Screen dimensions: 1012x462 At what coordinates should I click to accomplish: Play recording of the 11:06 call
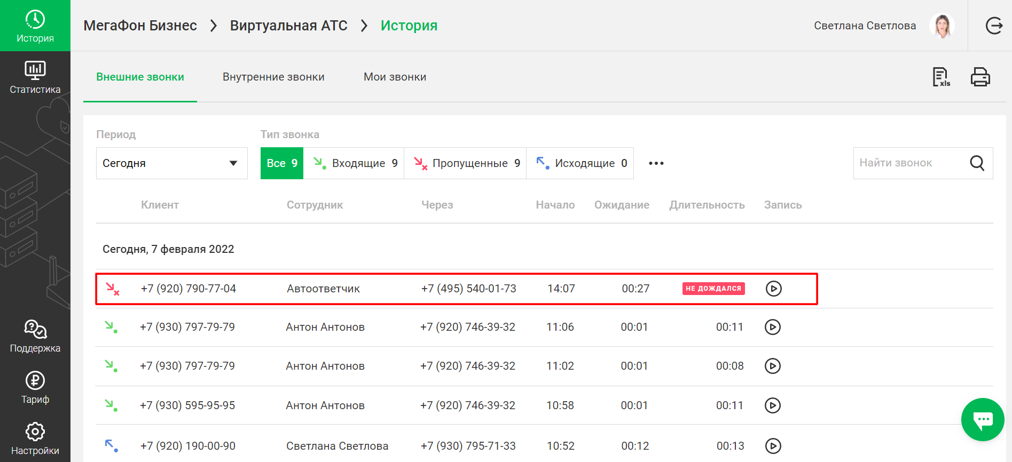[x=772, y=327]
